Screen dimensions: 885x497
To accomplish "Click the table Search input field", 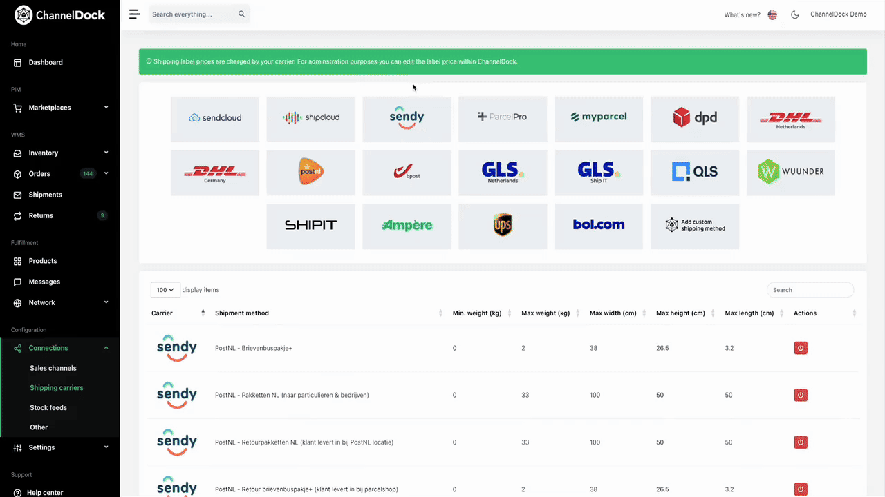I will (810, 290).
